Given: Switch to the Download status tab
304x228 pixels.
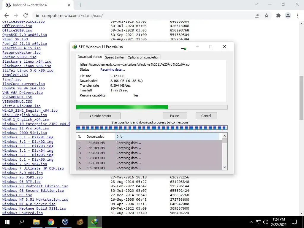Looking at the screenshot, I should 90,57.
